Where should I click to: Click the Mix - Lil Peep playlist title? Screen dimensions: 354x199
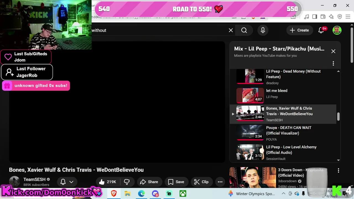pyautogui.click(x=279, y=49)
